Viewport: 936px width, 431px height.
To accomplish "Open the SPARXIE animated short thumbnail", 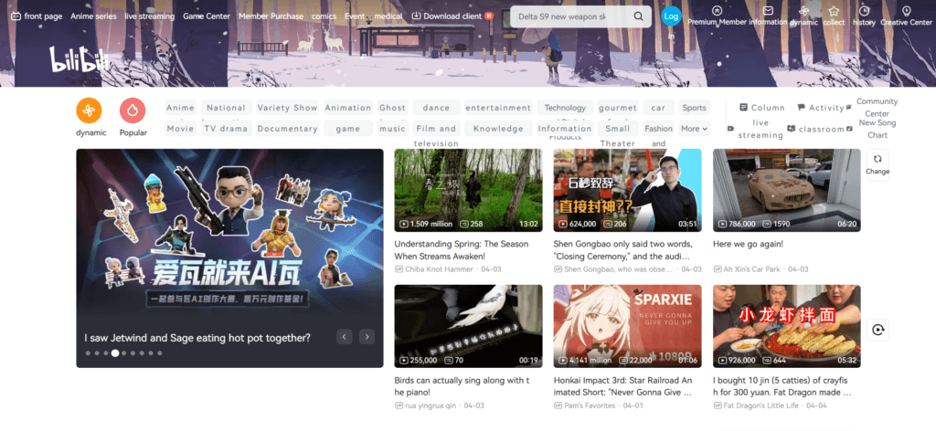I will [627, 326].
